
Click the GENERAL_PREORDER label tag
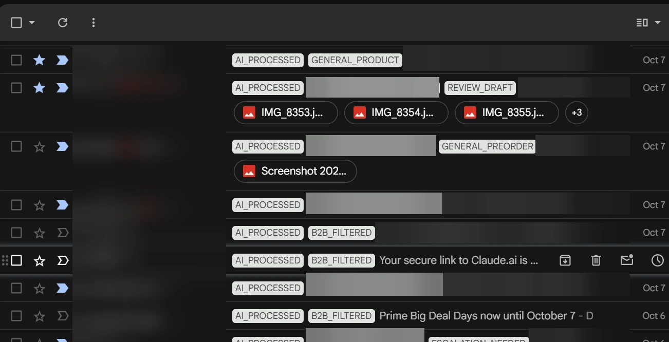[487, 146]
